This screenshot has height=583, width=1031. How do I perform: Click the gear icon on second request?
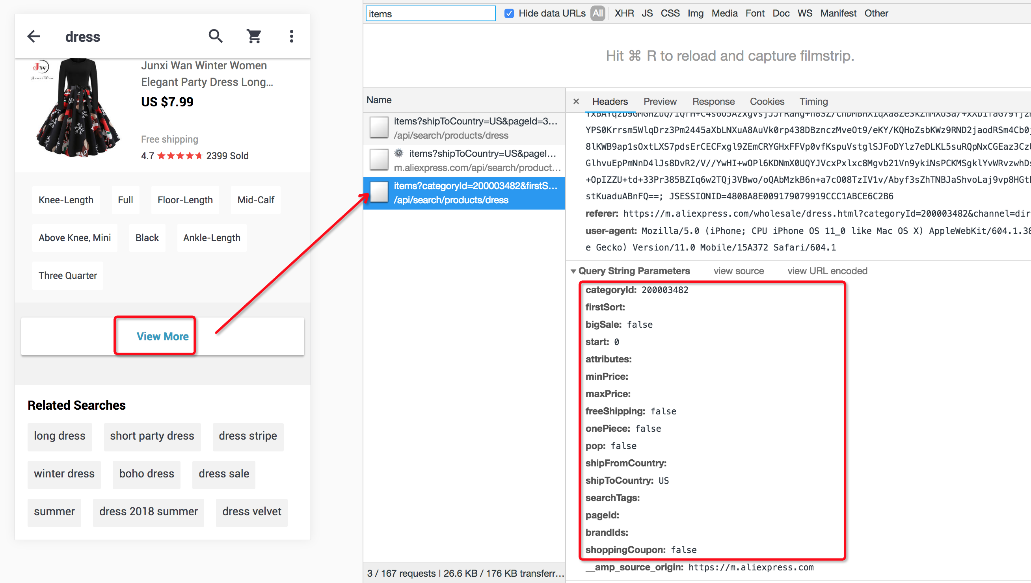(x=398, y=153)
